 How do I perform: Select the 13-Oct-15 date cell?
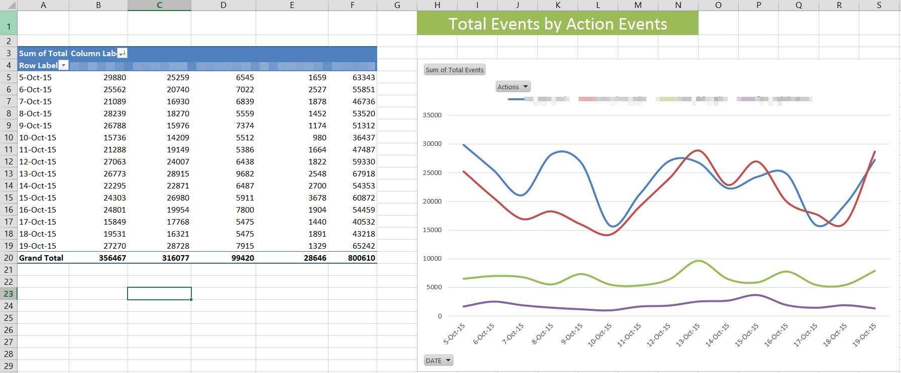pyautogui.click(x=38, y=173)
